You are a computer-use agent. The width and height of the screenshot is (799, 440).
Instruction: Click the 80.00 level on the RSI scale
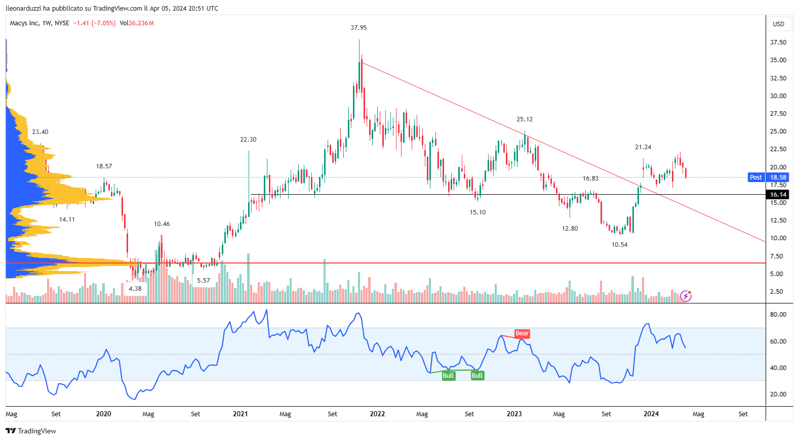[778, 315]
